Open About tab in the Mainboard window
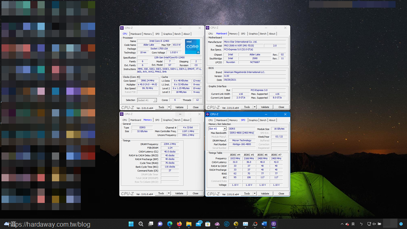The image size is (407, 229). coord(272,34)
